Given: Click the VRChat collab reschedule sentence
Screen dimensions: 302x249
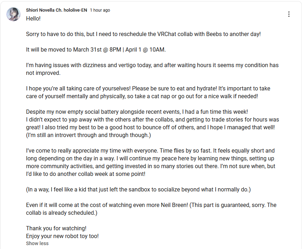Looking at the screenshot, I should coord(143,34).
